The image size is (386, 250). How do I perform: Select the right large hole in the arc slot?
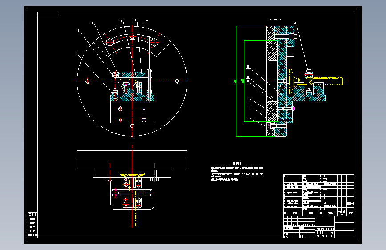click(154, 42)
